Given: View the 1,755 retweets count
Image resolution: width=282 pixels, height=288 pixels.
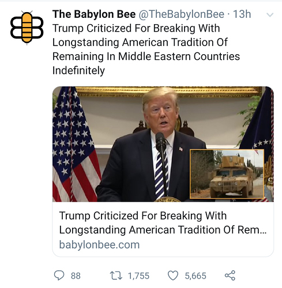Looking at the screenshot, I should pyautogui.click(x=138, y=276).
